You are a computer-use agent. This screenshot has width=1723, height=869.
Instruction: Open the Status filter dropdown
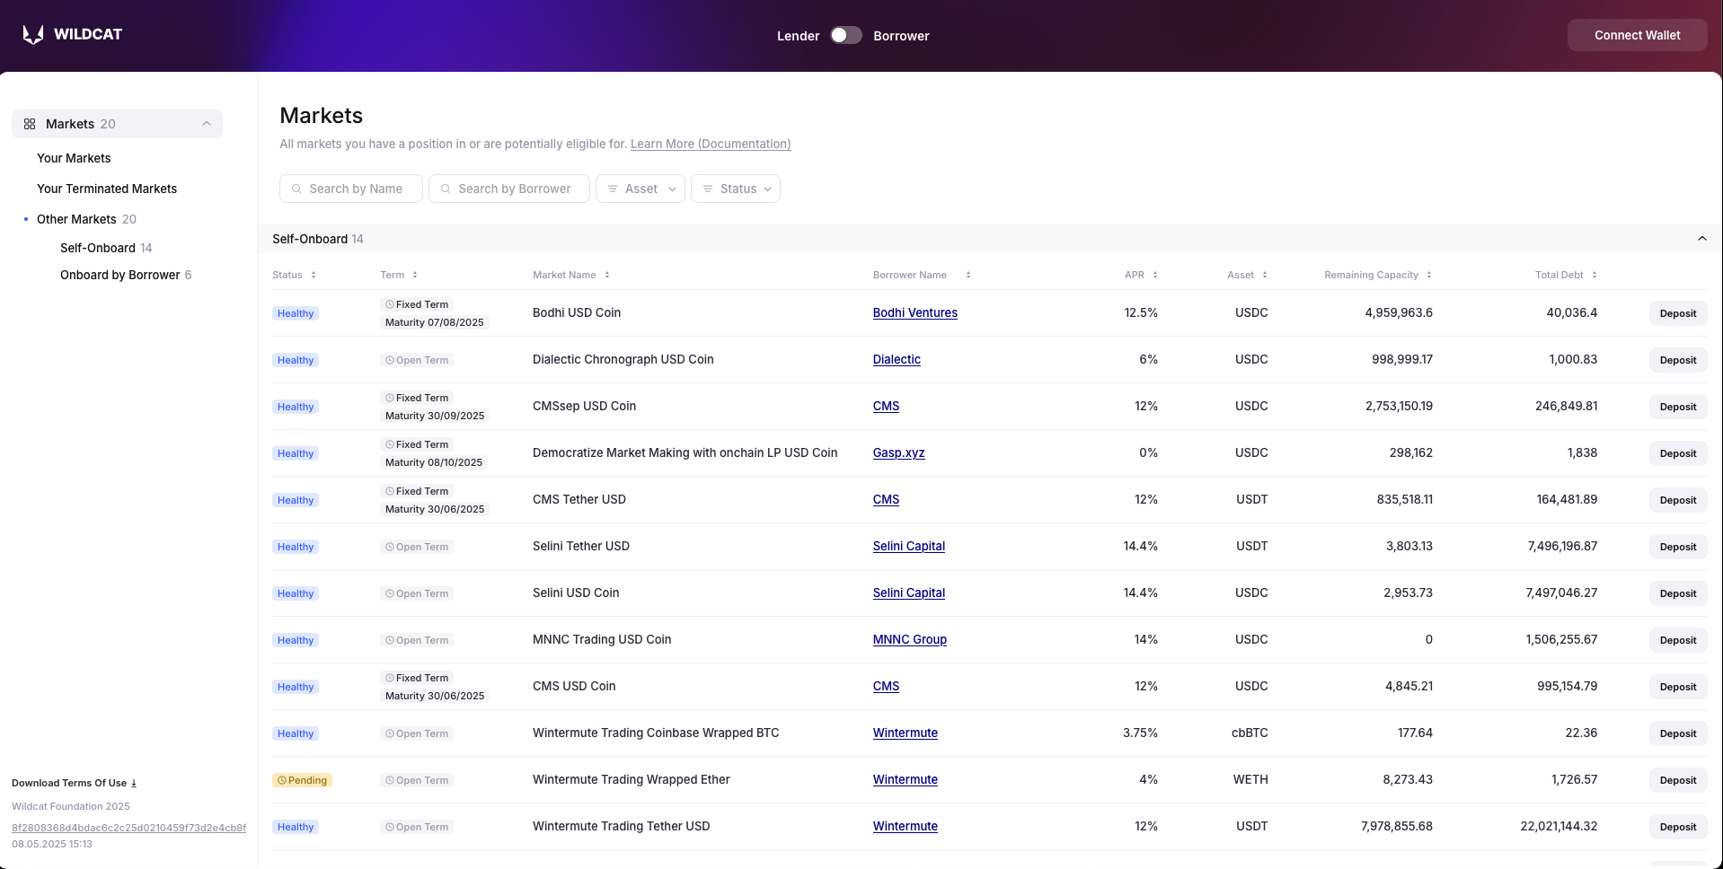(x=736, y=189)
